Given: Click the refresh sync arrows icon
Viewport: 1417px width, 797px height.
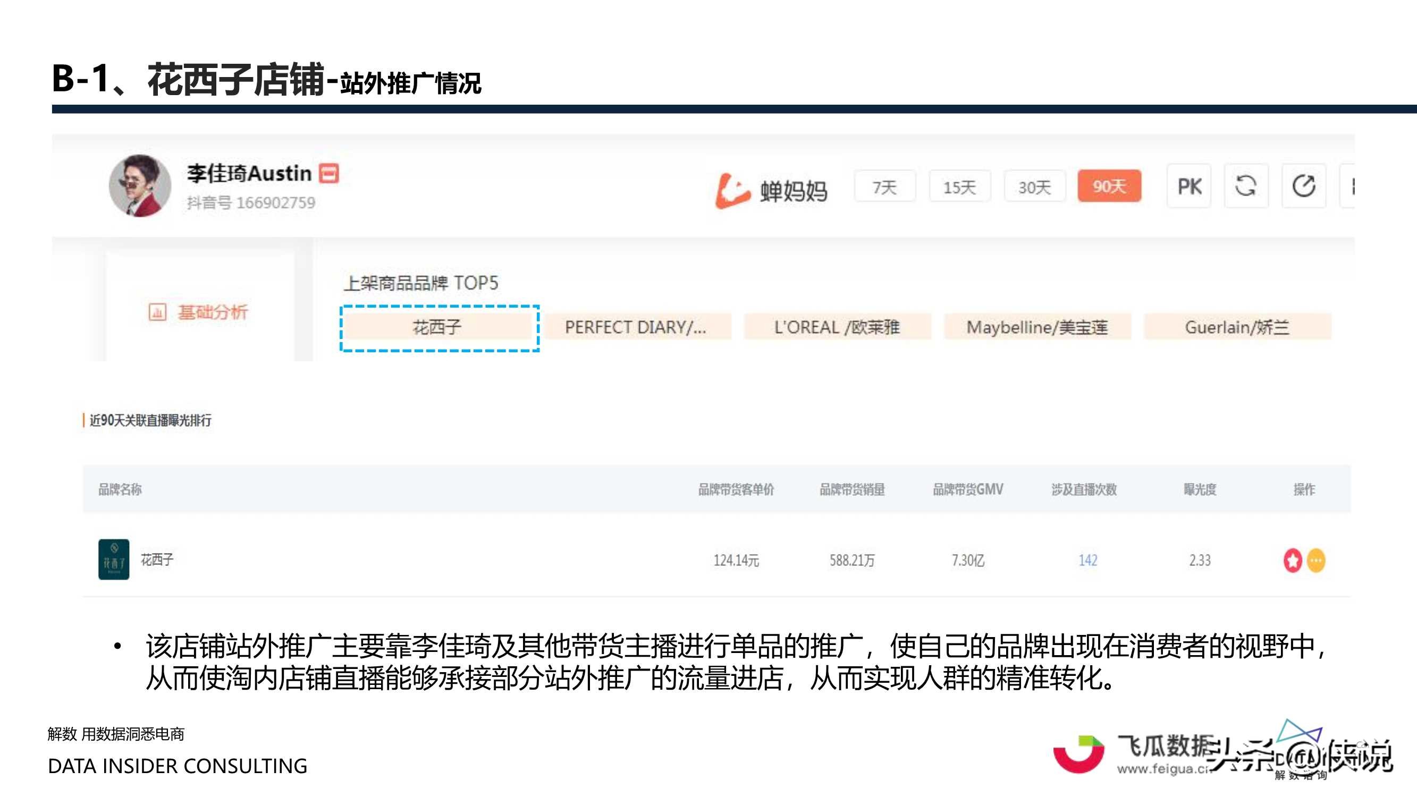Looking at the screenshot, I should pyautogui.click(x=1245, y=186).
